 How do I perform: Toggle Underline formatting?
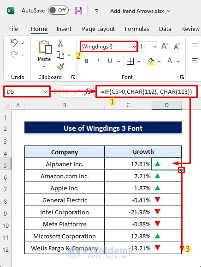point(110,61)
